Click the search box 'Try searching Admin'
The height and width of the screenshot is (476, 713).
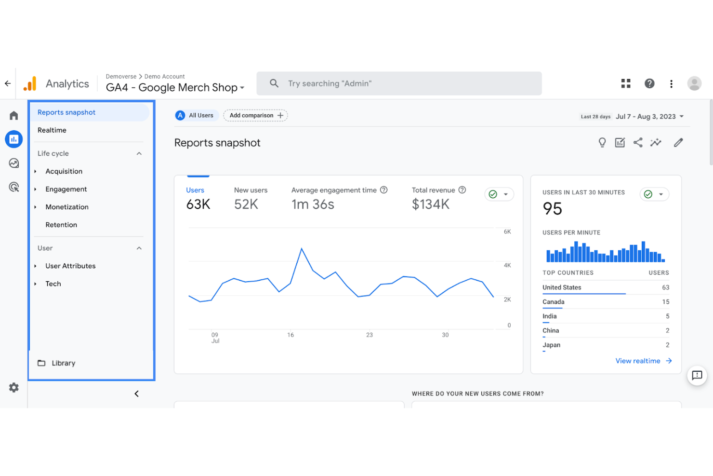(399, 83)
